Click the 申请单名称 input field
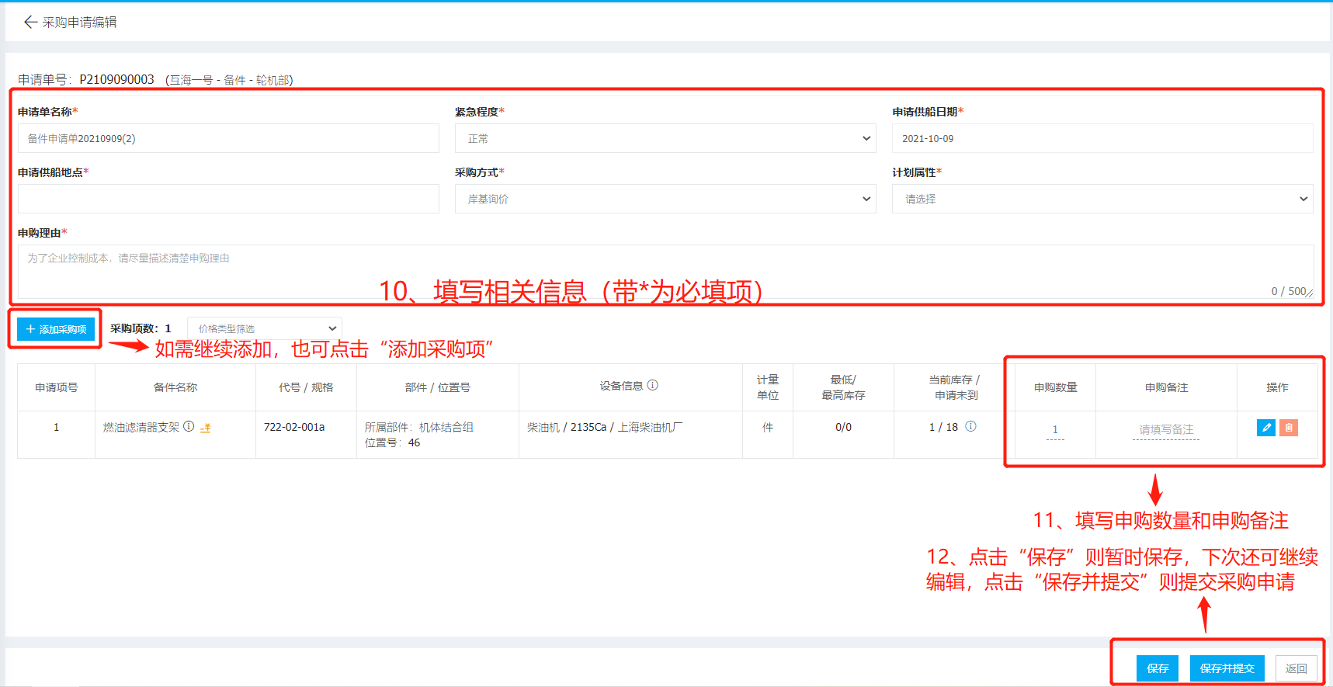1333x687 pixels. tap(228, 138)
